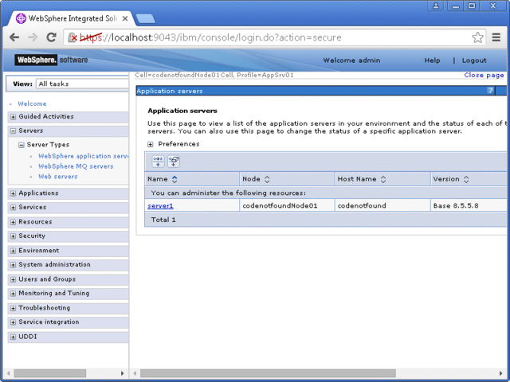Select WebSphere MQ servers in tree

(76, 166)
